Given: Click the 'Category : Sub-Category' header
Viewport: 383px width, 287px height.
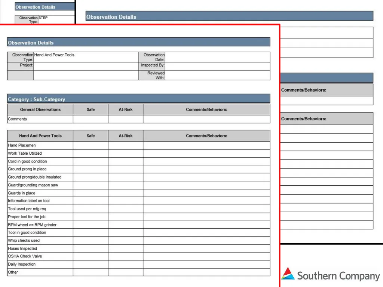Looking at the screenshot, I should point(139,99).
